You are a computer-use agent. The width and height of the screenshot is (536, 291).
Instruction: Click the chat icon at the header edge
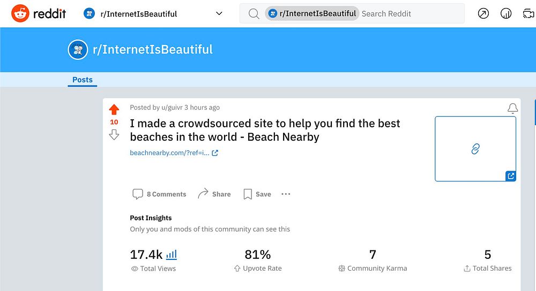528,14
